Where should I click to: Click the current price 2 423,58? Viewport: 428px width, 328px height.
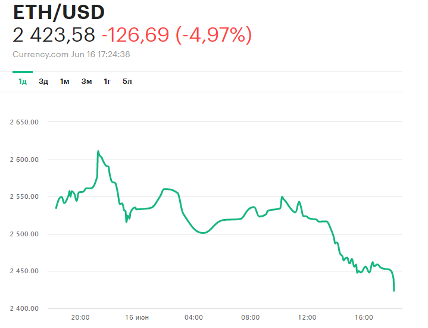click(x=54, y=35)
